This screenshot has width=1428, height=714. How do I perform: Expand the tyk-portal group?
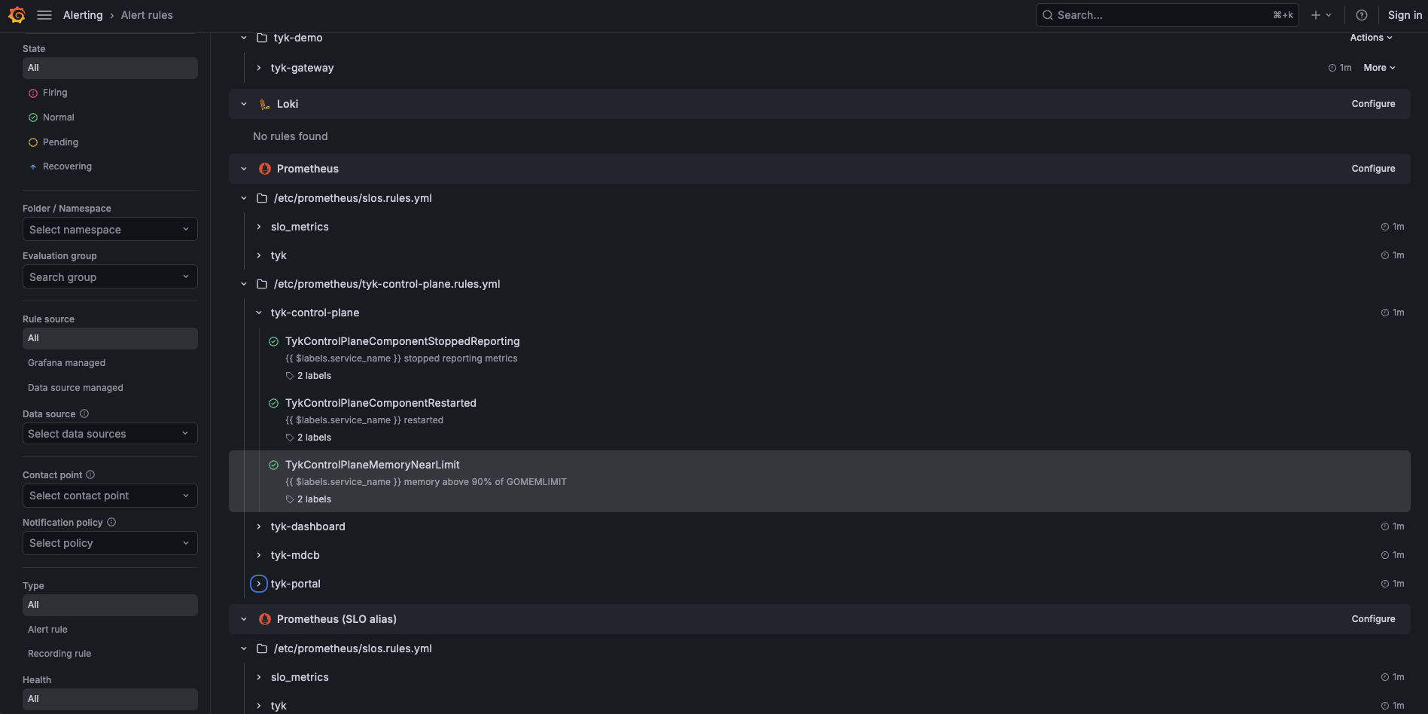click(x=258, y=584)
